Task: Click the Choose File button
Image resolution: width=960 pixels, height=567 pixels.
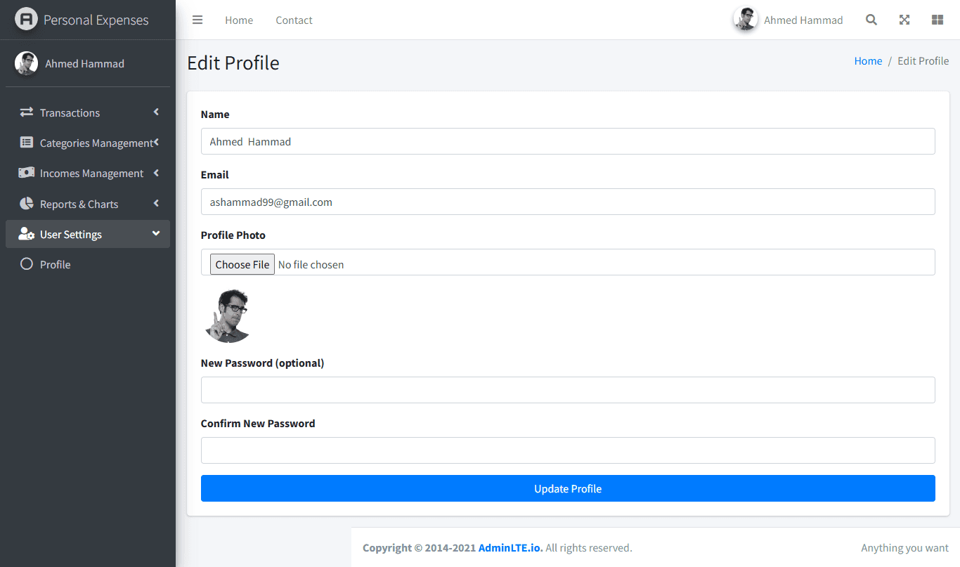Action: 242,264
